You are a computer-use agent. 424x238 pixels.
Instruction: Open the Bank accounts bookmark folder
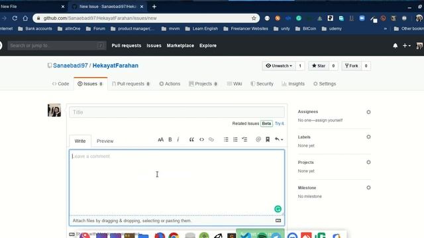(x=35, y=28)
